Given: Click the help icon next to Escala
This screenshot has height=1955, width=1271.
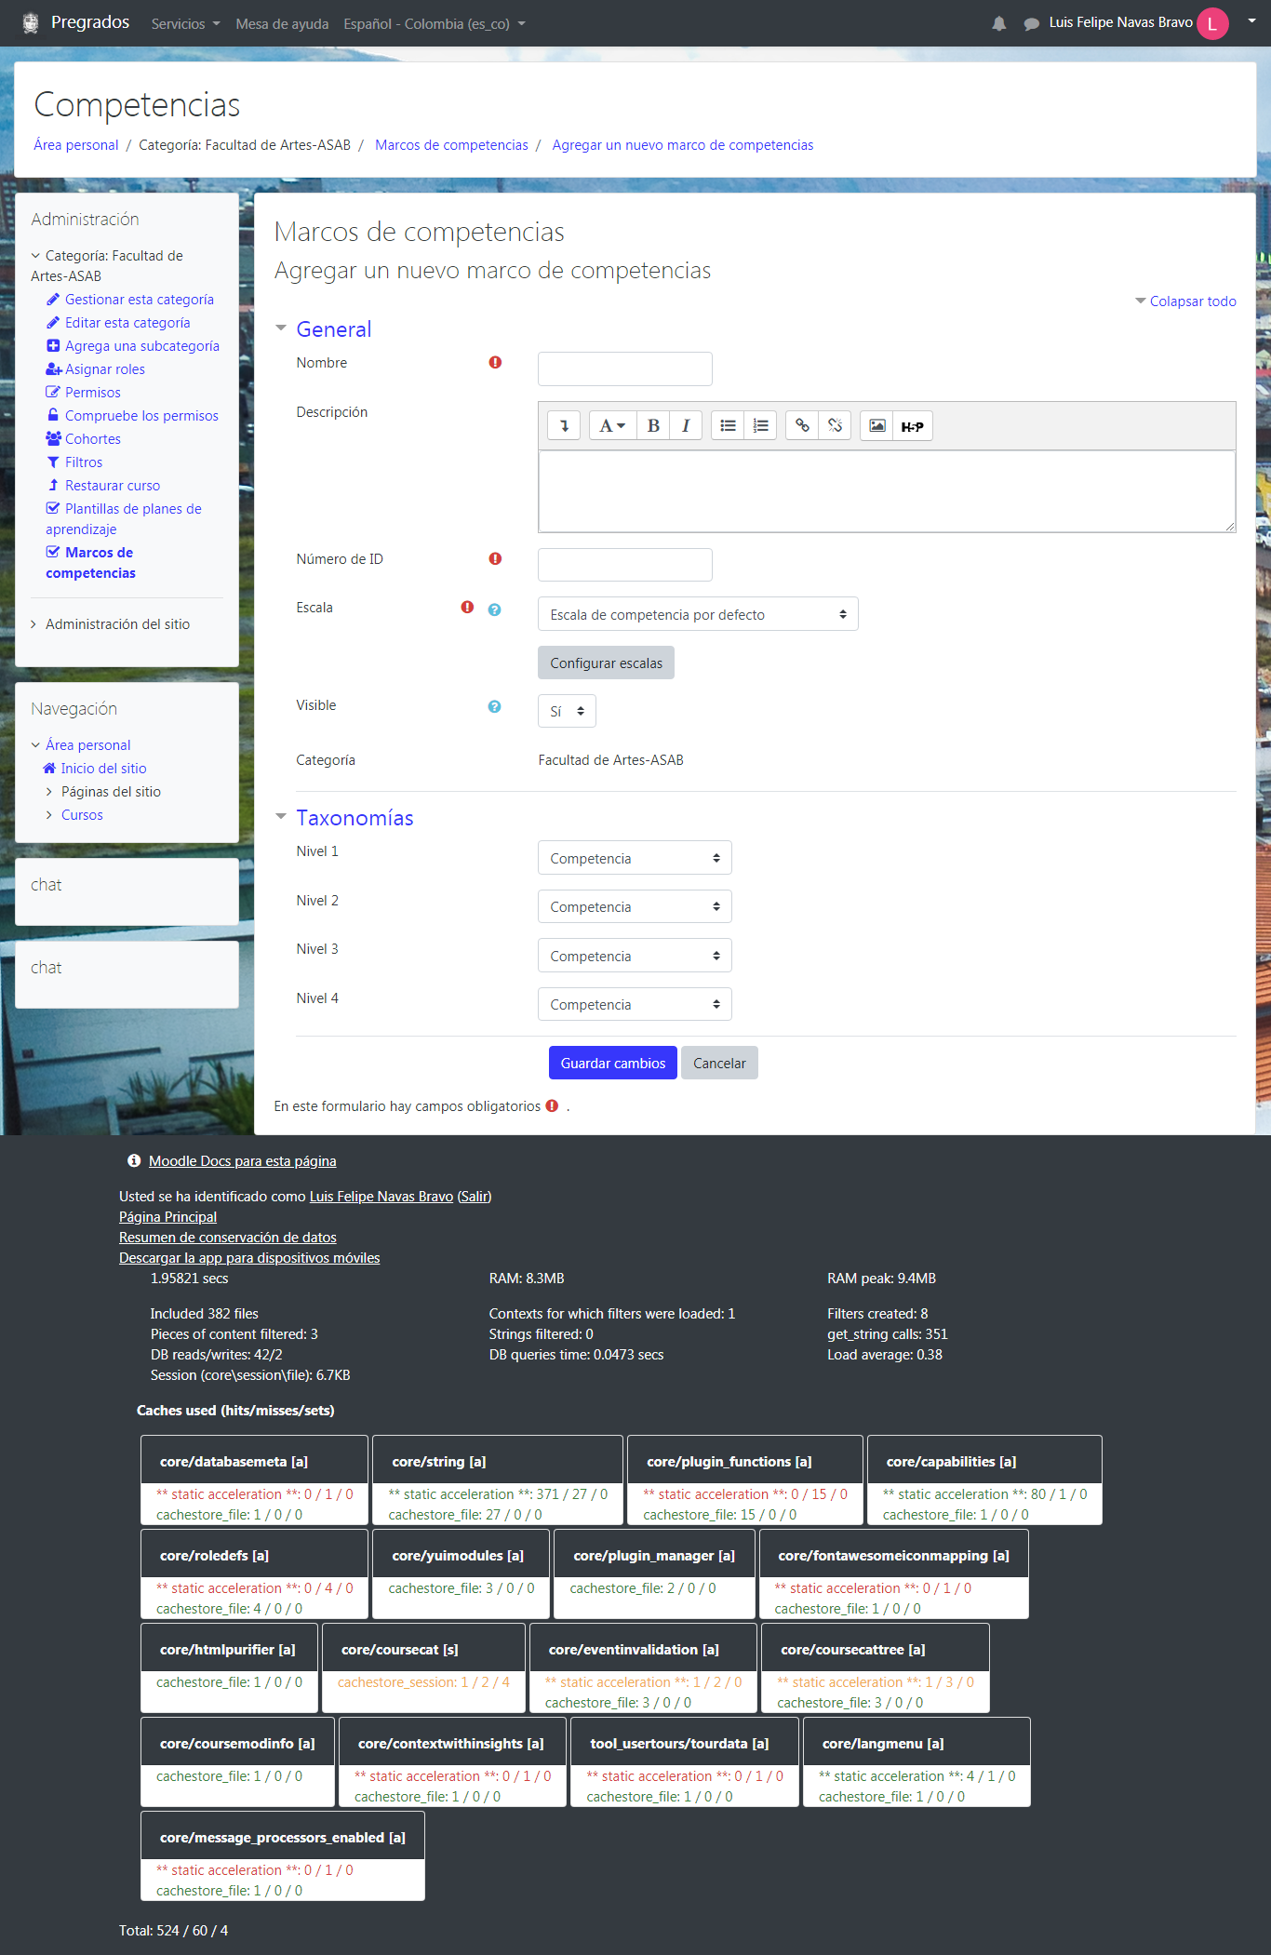Looking at the screenshot, I should (x=494, y=609).
